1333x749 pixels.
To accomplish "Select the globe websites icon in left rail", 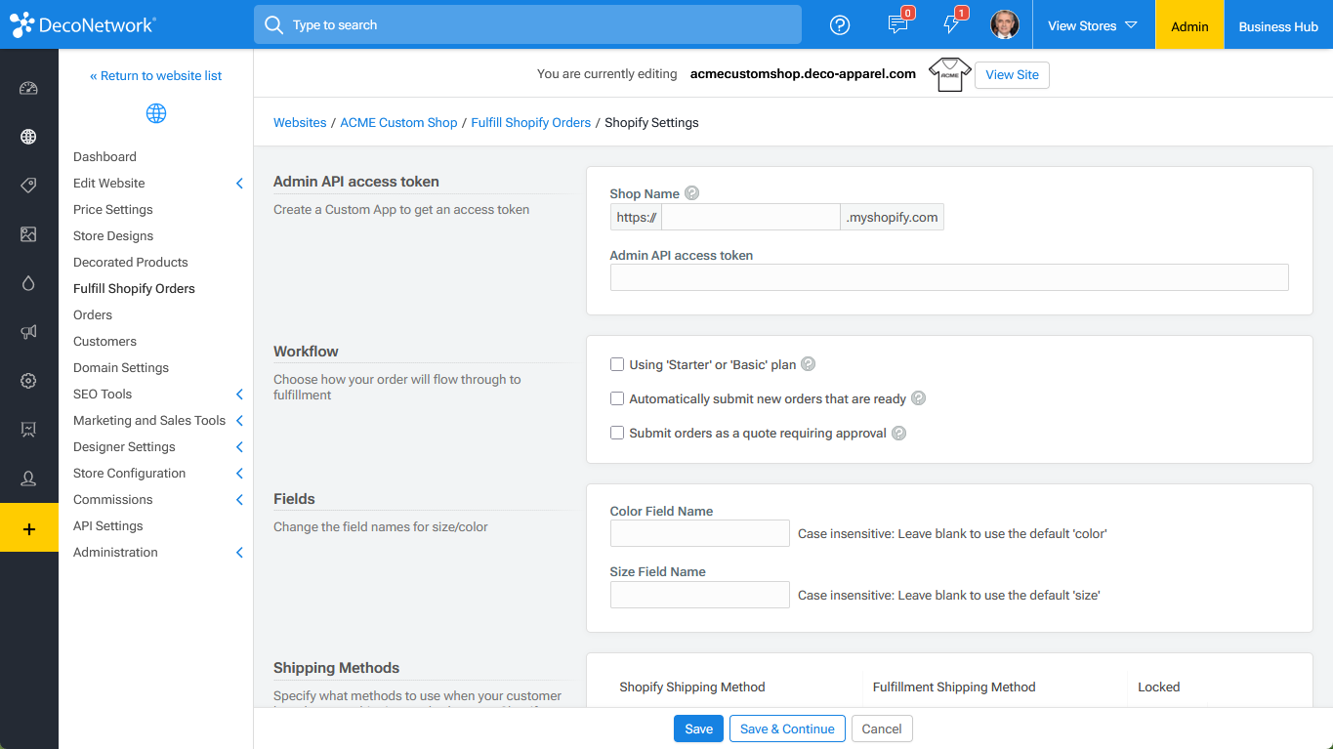I will point(28,137).
